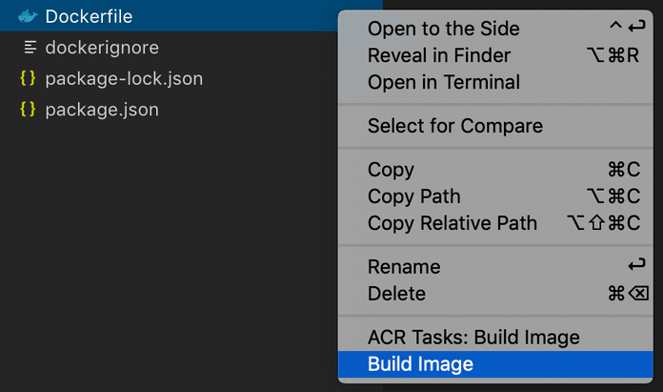Click the braces icon next to package-lock.json

pyautogui.click(x=28, y=78)
